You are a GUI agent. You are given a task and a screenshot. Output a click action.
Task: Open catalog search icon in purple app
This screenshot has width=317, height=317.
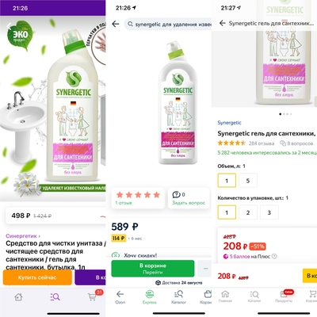[55, 297]
